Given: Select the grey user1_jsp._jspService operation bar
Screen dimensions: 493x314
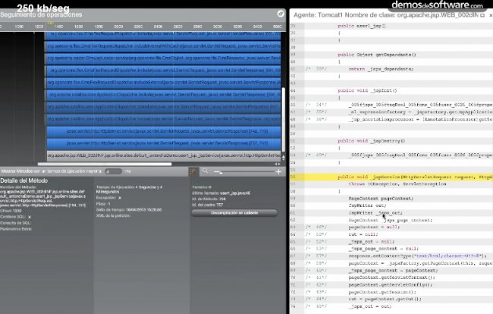Looking at the screenshot, I should (x=164, y=155).
